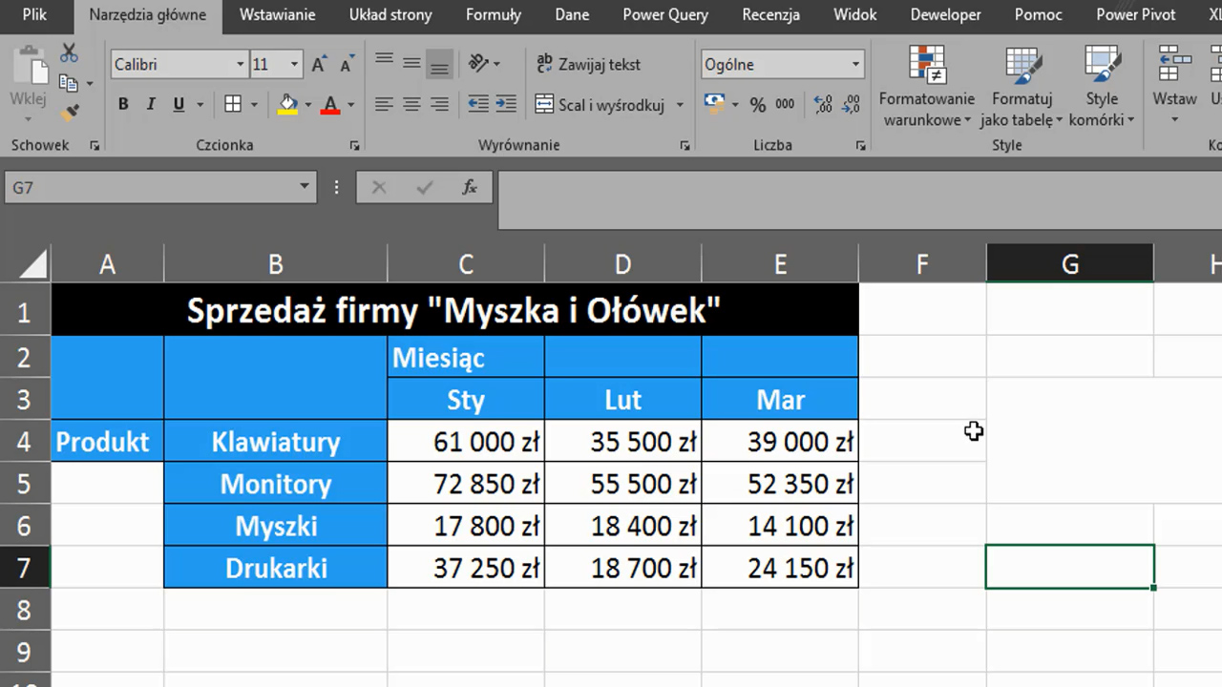Click the Scal i wyśrodkuj button
Image resolution: width=1222 pixels, height=687 pixels.
(600, 105)
